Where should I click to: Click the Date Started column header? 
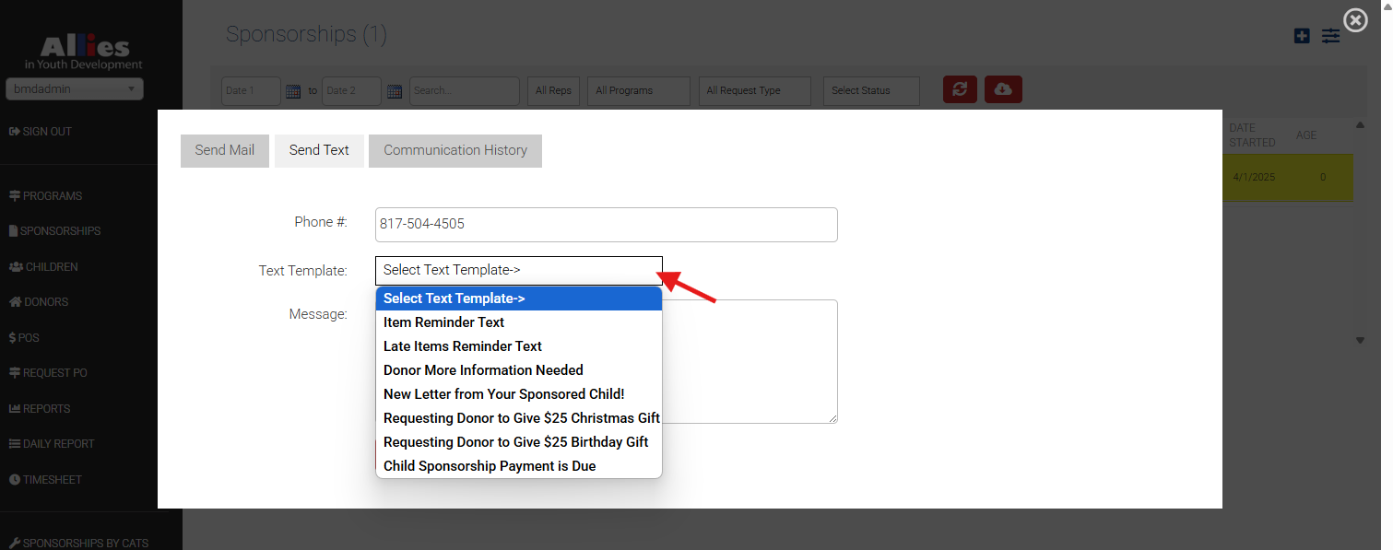coord(1253,135)
